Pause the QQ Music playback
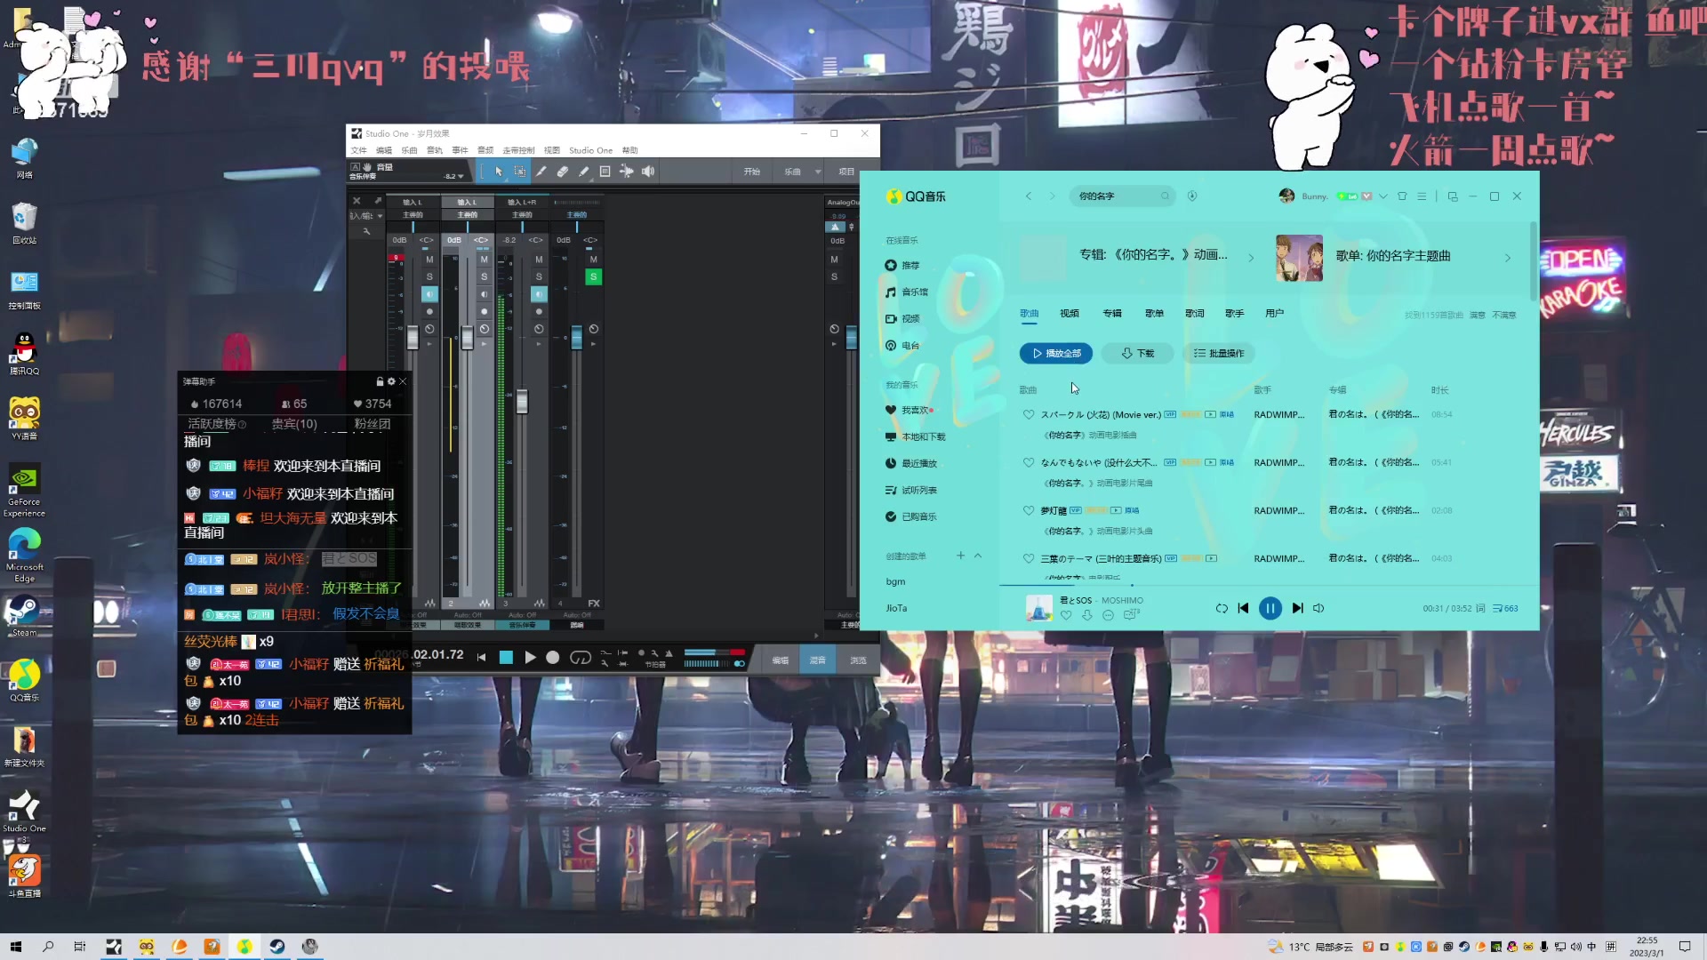The width and height of the screenshot is (1707, 960). point(1270,608)
